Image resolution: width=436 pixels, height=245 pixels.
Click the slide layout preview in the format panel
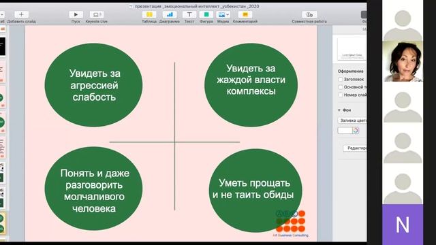352,49
